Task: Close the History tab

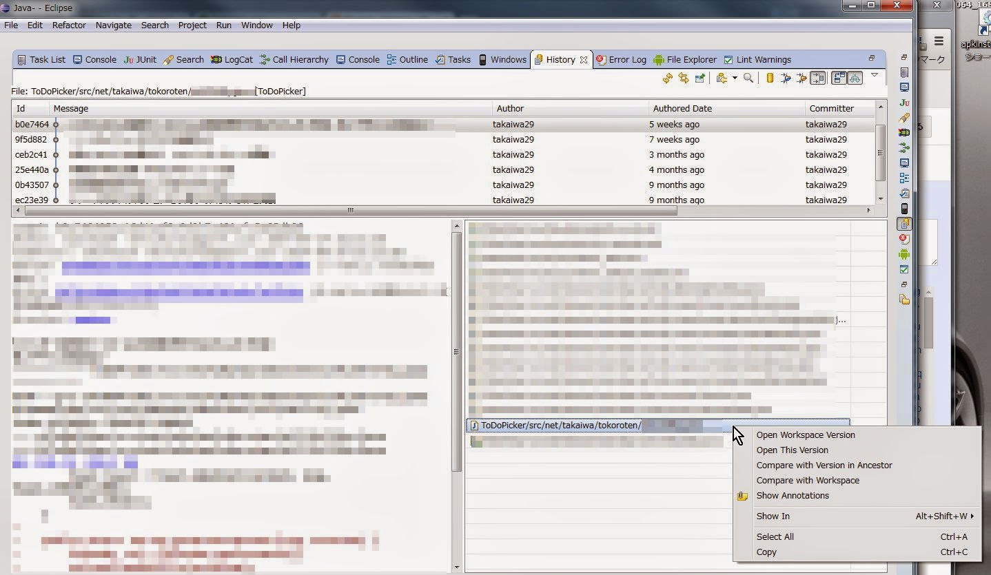Action: (584, 60)
